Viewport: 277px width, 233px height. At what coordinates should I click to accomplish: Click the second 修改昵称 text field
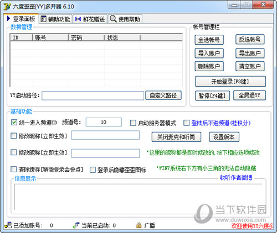point(105,153)
